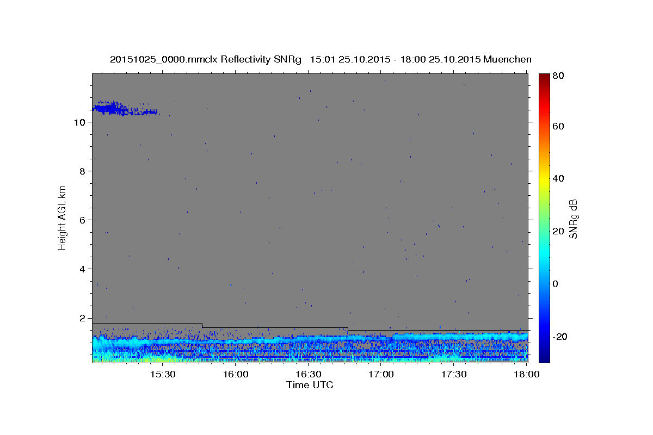Click the 15:30 time tick label

pyautogui.click(x=162, y=375)
